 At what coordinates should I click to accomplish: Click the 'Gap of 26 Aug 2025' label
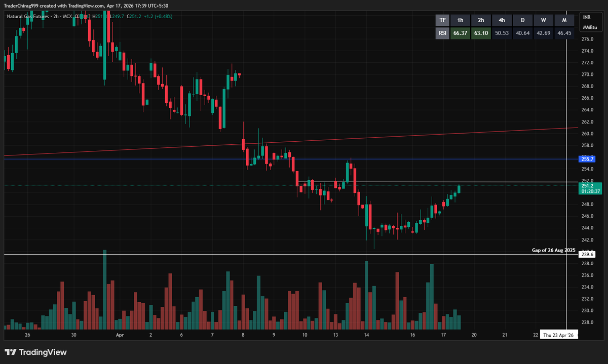[x=553, y=250]
